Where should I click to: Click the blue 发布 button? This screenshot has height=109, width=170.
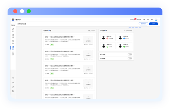coord(154,24)
